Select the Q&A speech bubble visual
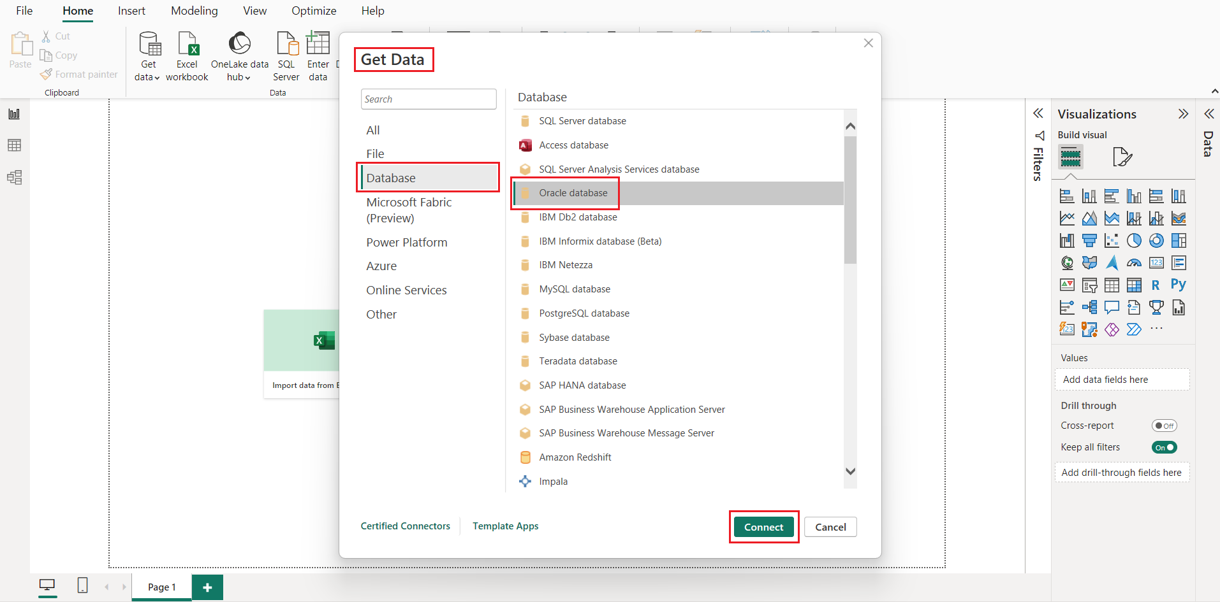Viewport: 1220px width, 602px height. point(1112,308)
